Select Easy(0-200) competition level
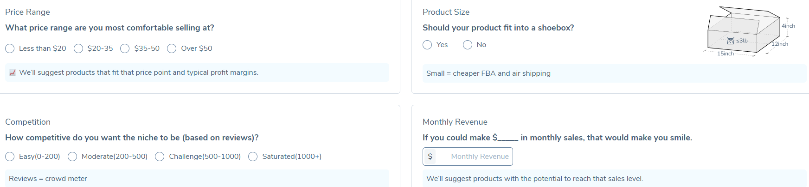 [x=10, y=157]
